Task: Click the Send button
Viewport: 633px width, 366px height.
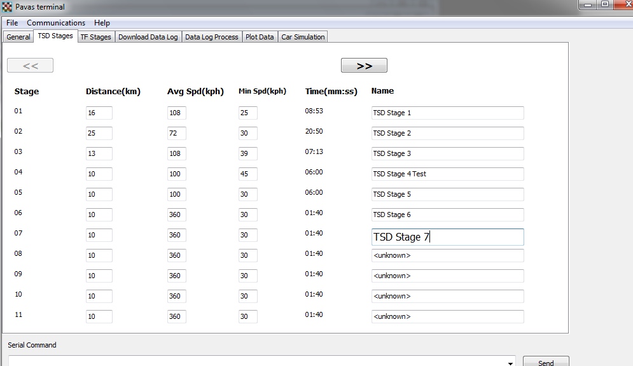Action: click(546, 362)
